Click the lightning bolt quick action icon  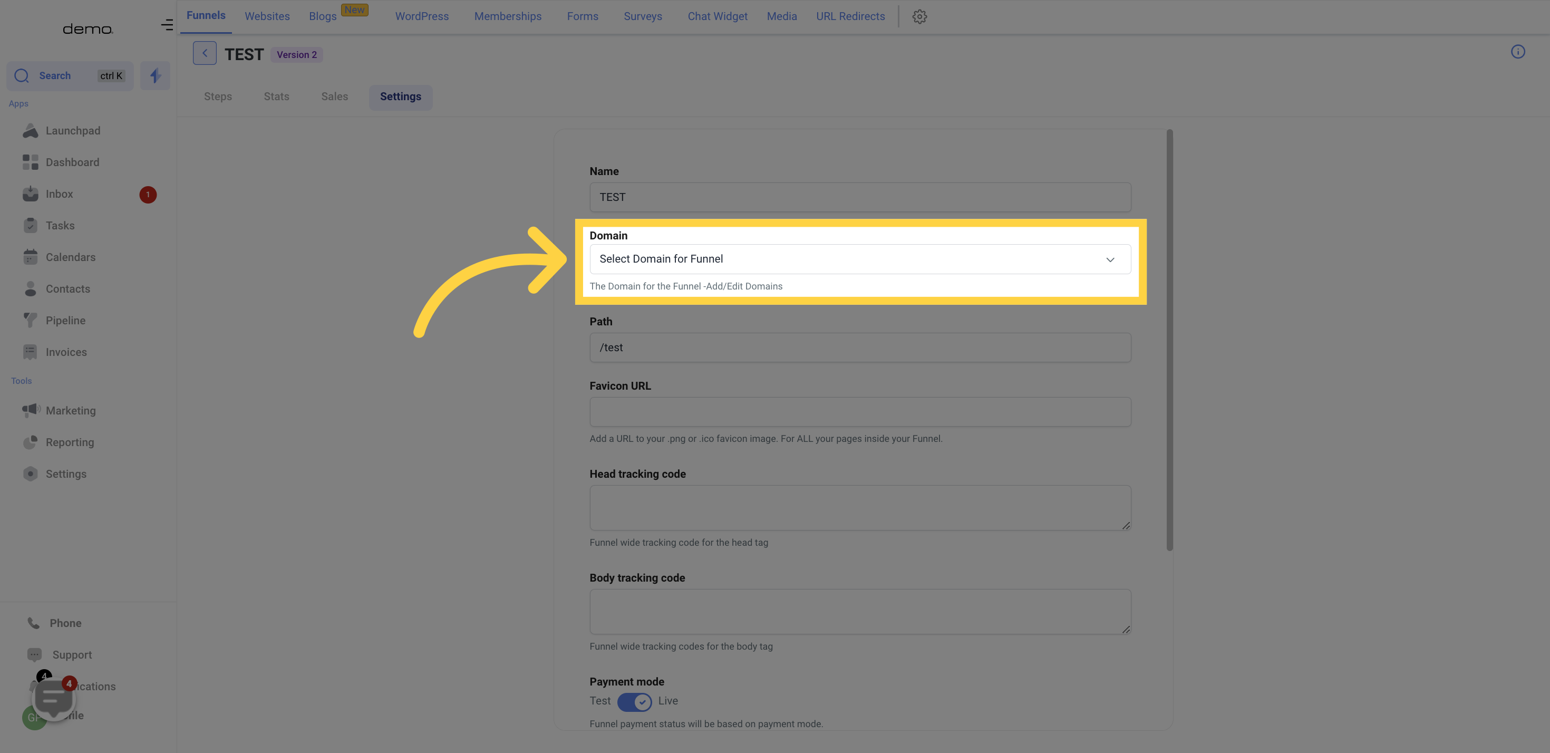(x=155, y=76)
